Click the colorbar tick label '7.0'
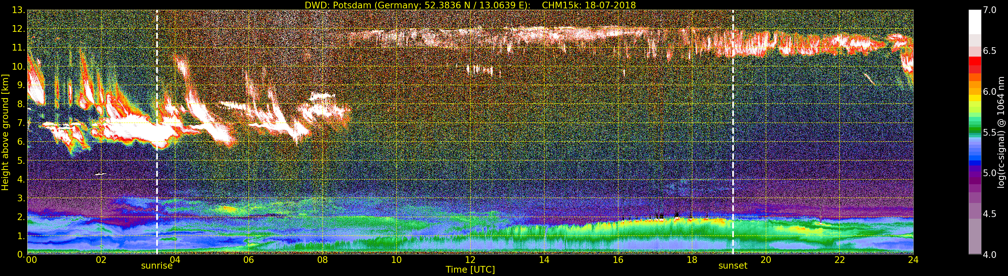The height and width of the screenshot is (276, 1008). click(x=990, y=10)
